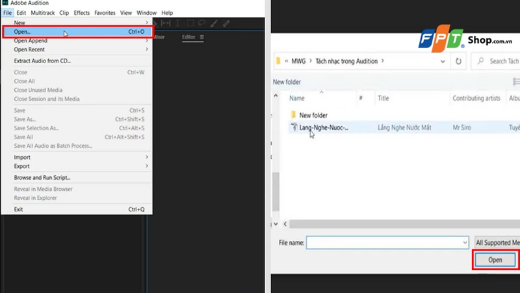Click the horizontal scrollbar in the file list
This screenshot has width=520, height=293.
pos(404,224)
